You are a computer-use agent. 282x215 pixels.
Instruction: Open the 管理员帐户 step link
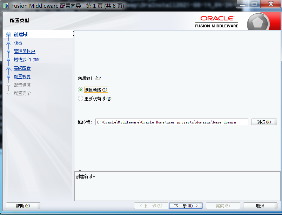[x=25, y=51]
